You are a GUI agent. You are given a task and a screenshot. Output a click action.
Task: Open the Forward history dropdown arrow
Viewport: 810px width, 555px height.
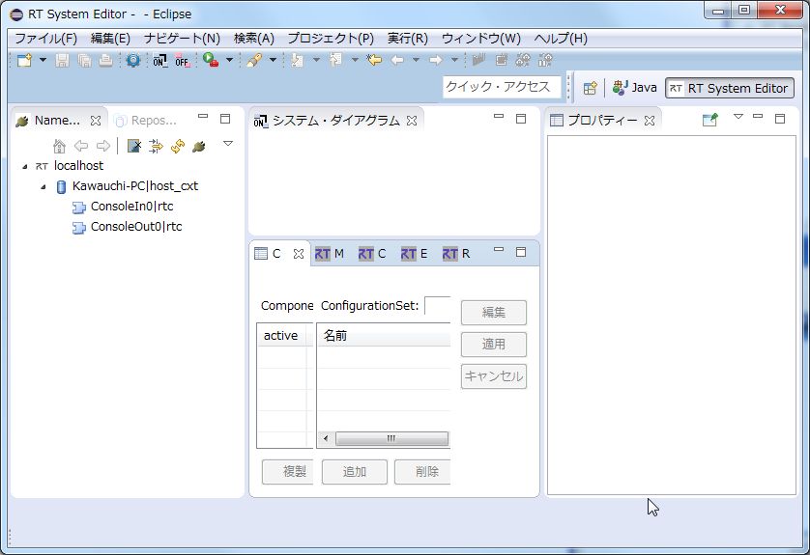pyautogui.click(x=454, y=61)
